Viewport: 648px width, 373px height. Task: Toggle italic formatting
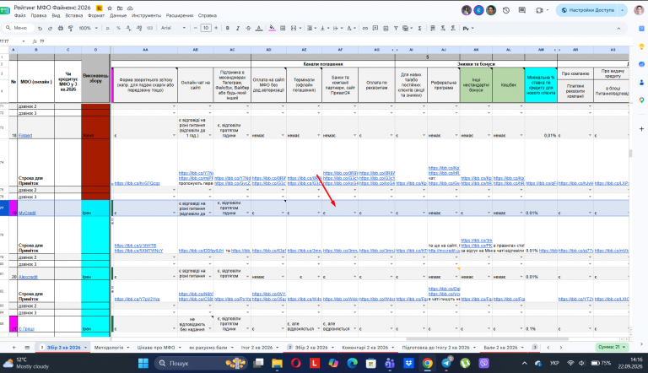point(238,28)
